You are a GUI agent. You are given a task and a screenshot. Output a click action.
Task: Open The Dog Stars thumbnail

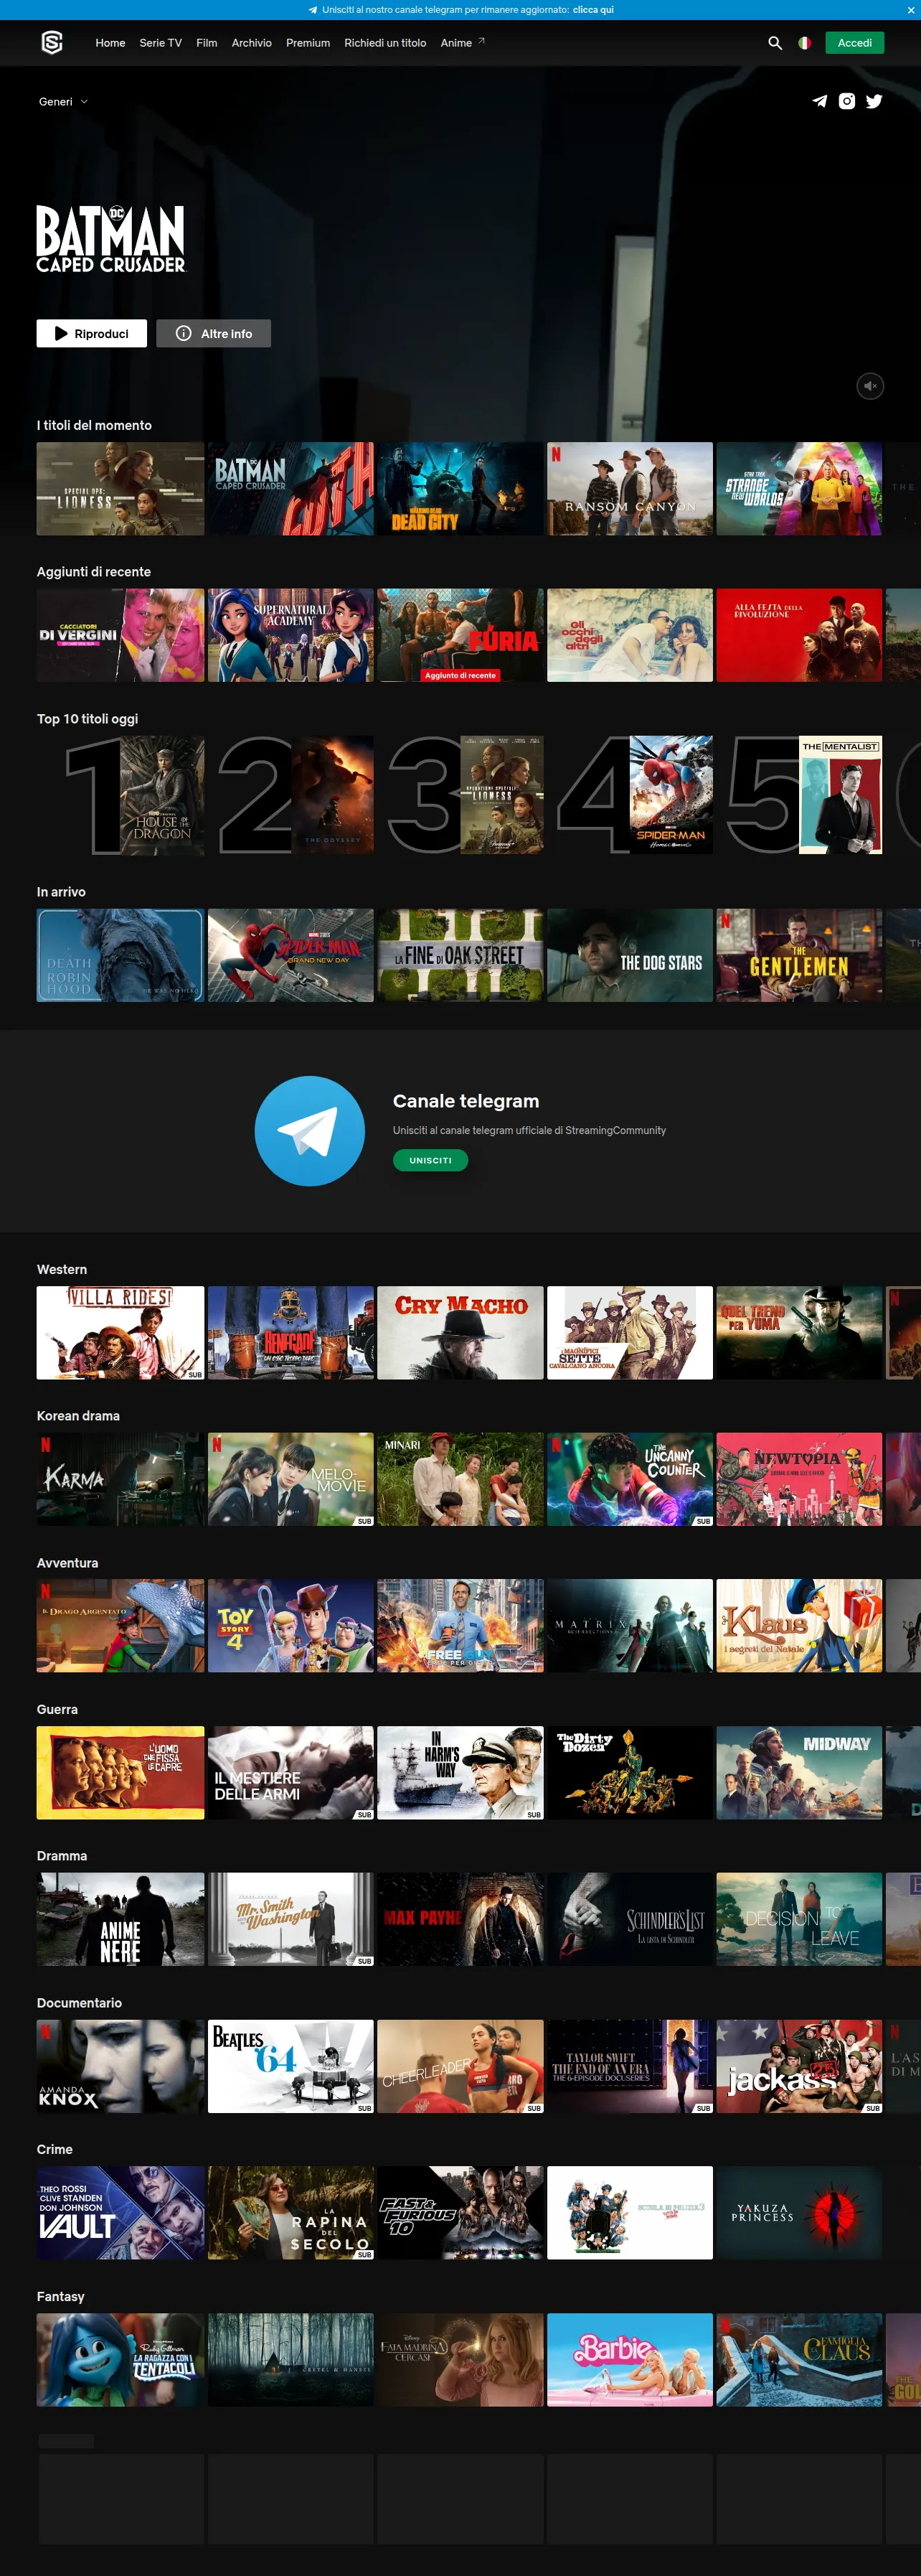click(630, 955)
